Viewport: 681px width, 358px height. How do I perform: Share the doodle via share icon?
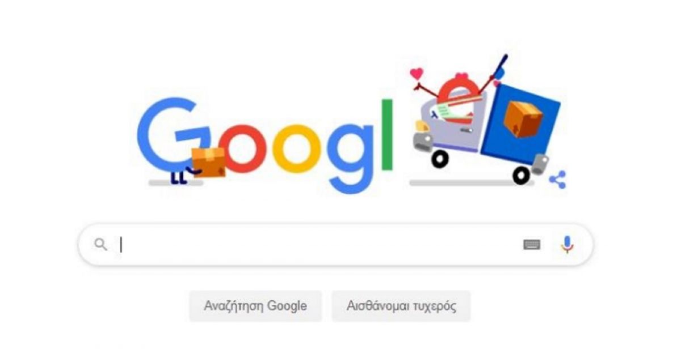pos(557,180)
